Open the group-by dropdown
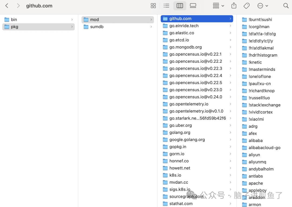This screenshot has height=207, width=292. click(218, 6)
